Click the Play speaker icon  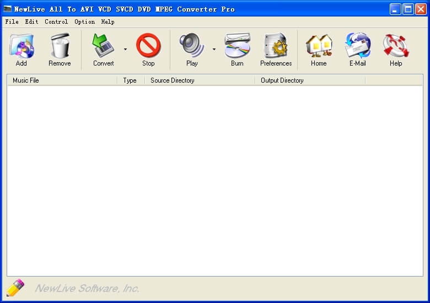point(192,47)
